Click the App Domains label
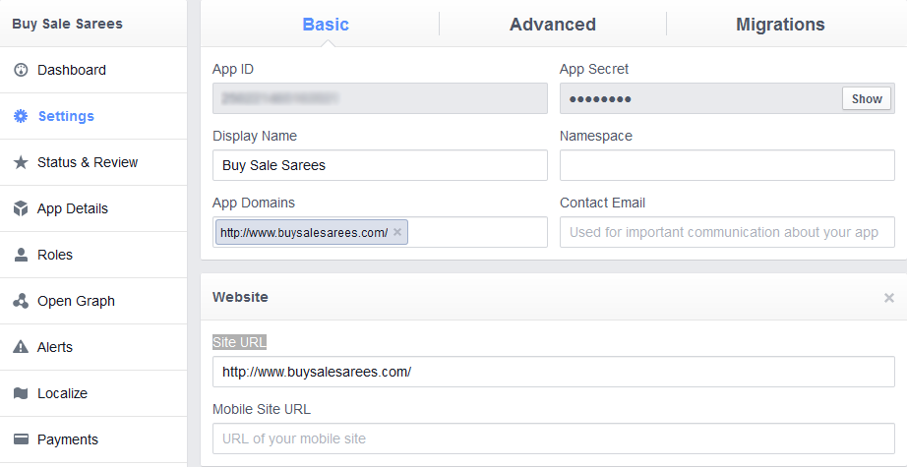This screenshot has width=907, height=467. [254, 203]
